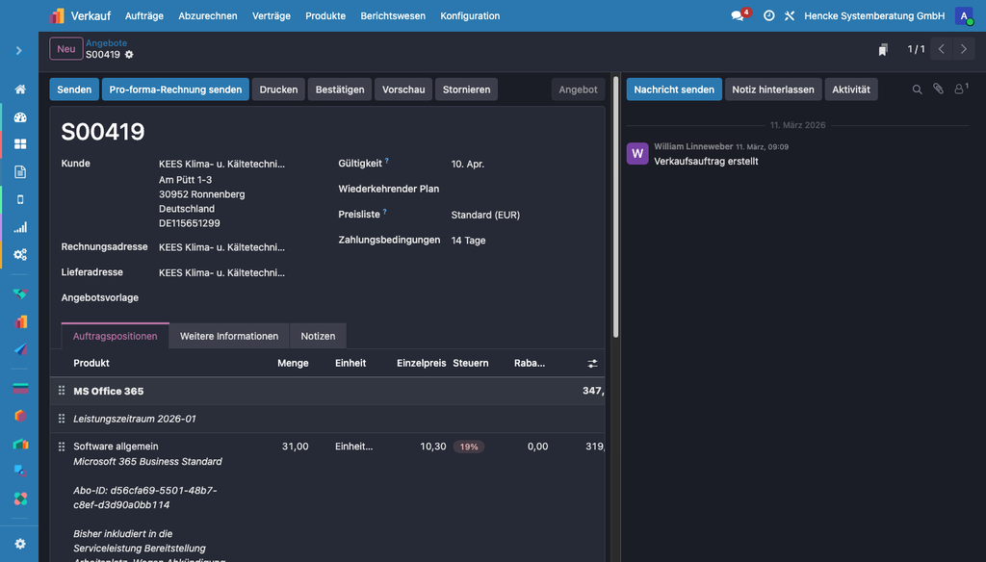
Task: Click Pro-forma-Rechnung senden button
Action: click(x=175, y=89)
